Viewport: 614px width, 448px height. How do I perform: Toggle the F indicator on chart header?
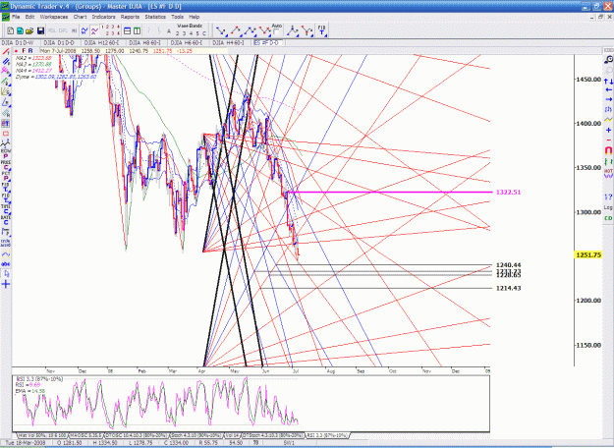(x=24, y=51)
